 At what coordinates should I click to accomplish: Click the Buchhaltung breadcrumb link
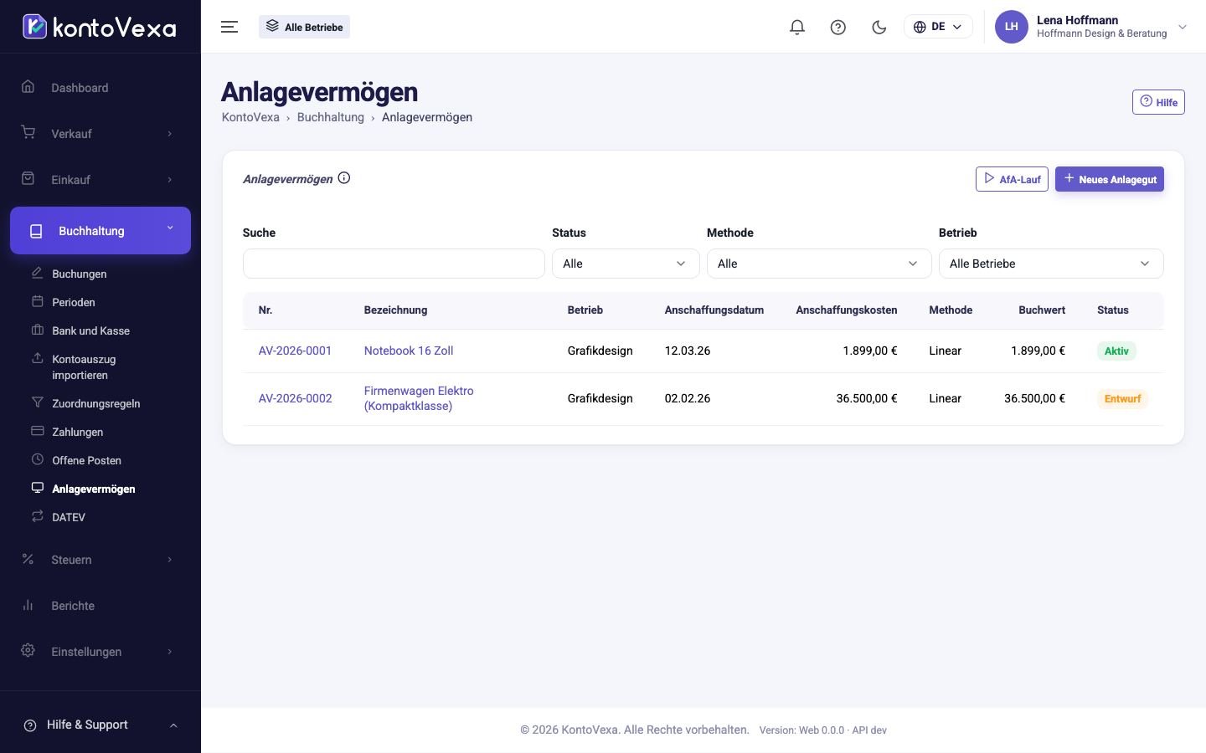pyautogui.click(x=331, y=117)
